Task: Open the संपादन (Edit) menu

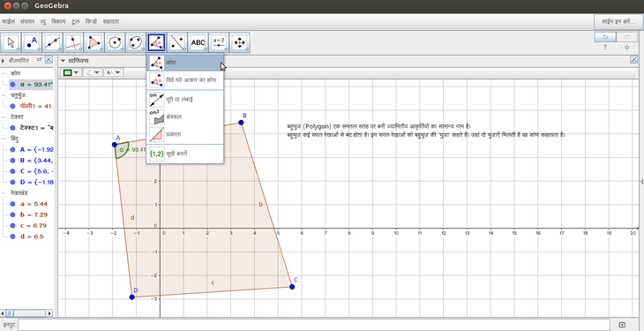Action: point(27,21)
